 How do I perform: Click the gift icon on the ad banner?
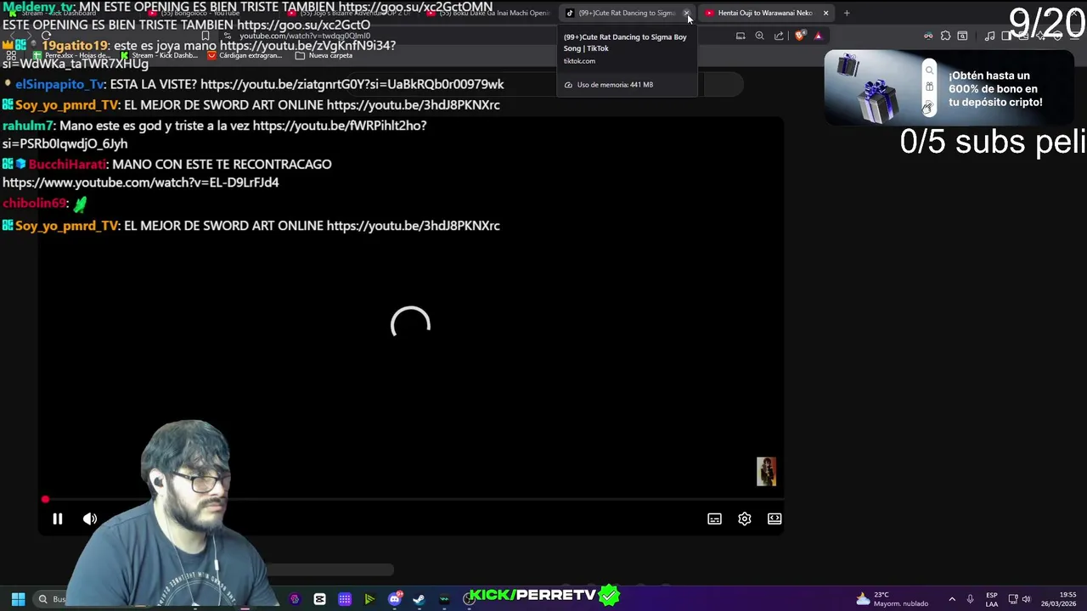pyautogui.click(x=929, y=87)
